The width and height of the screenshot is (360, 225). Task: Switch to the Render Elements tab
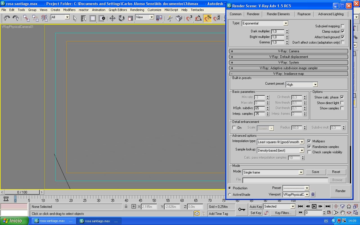(278, 14)
